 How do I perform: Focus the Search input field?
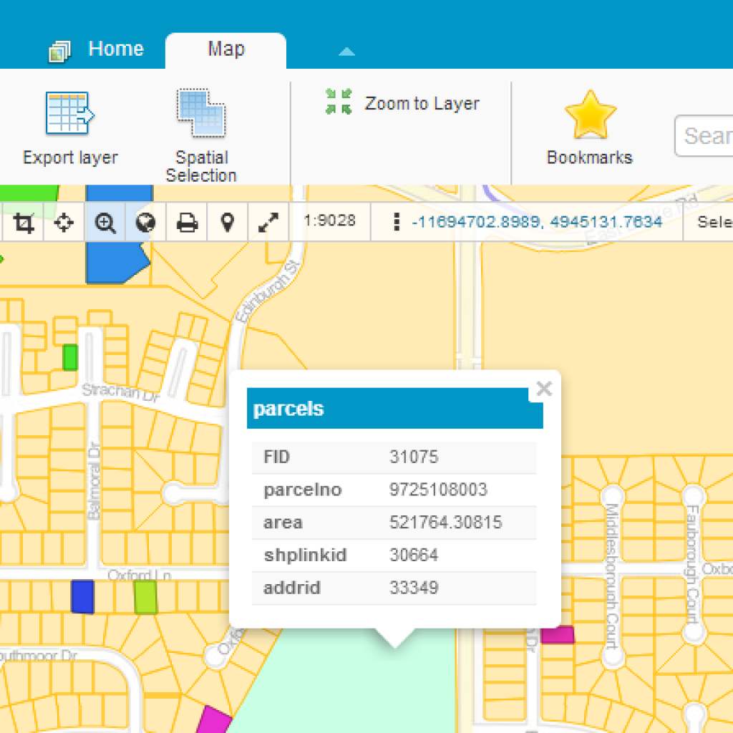pyautogui.click(x=704, y=135)
